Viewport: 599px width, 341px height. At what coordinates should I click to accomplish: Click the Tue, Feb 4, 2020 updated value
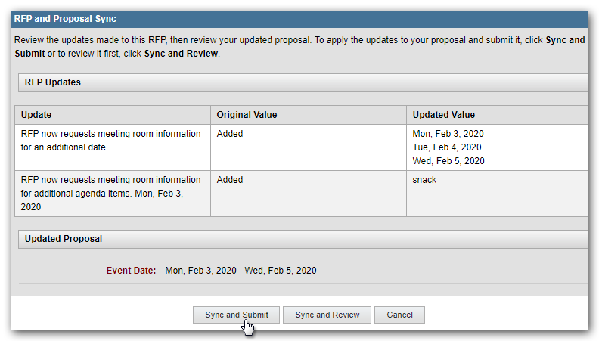tap(446, 147)
